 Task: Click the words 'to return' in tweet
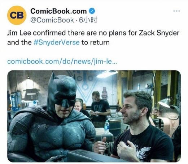96,42
